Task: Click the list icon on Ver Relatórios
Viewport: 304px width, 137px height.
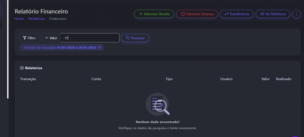Action: (262, 14)
